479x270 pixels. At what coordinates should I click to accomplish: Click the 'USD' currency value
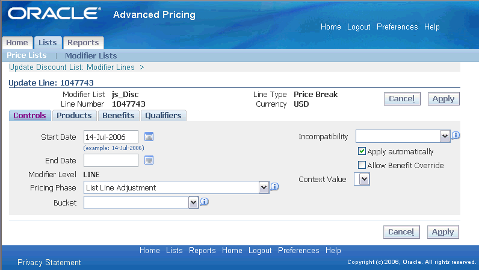tap(301, 104)
